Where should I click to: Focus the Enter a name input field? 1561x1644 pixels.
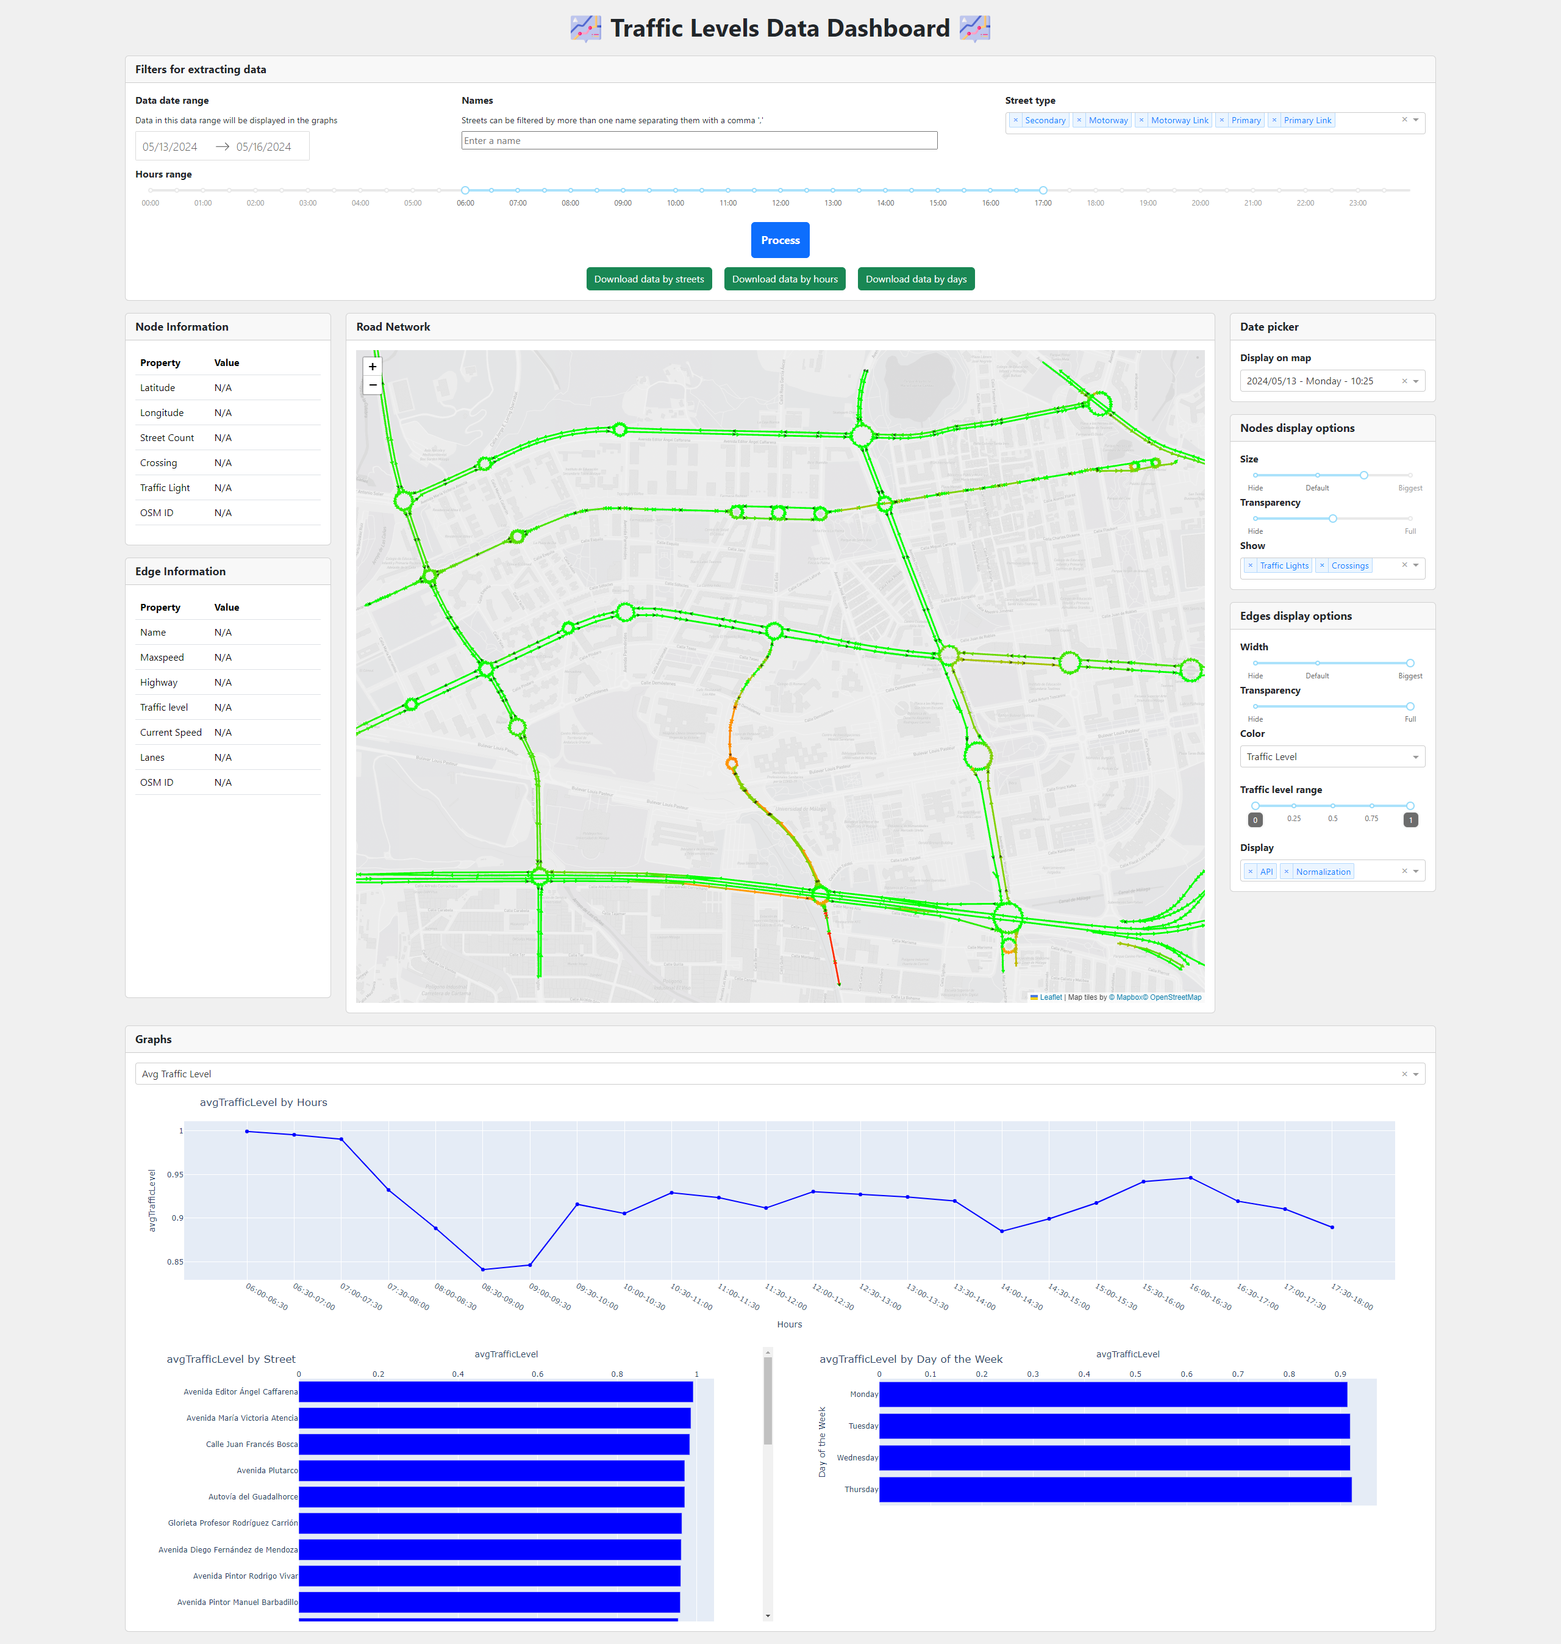[699, 141]
